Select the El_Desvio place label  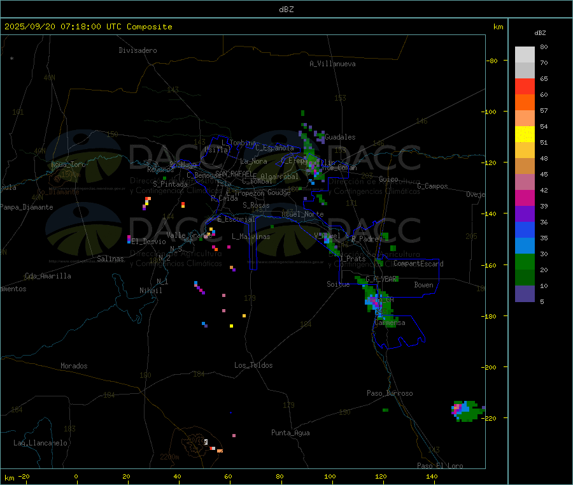click(x=148, y=242)
